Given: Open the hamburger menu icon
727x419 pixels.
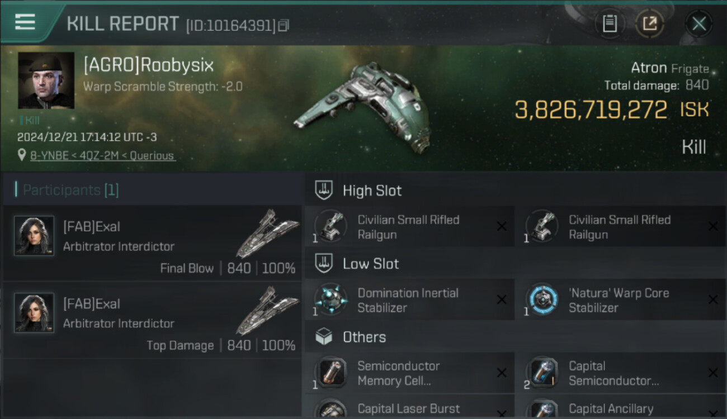Looking at the screenshot, I should coord(25,22).
